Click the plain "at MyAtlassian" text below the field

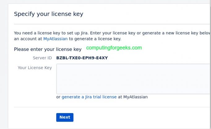pos(133,97)
